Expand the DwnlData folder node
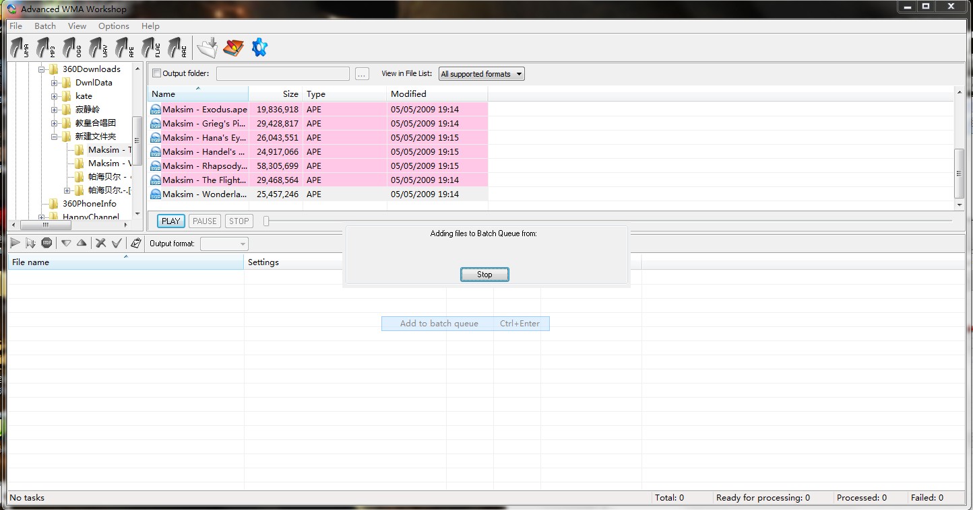Image resolution: width=973 pixels, height=510 pixels. click(x=55, y=83)
